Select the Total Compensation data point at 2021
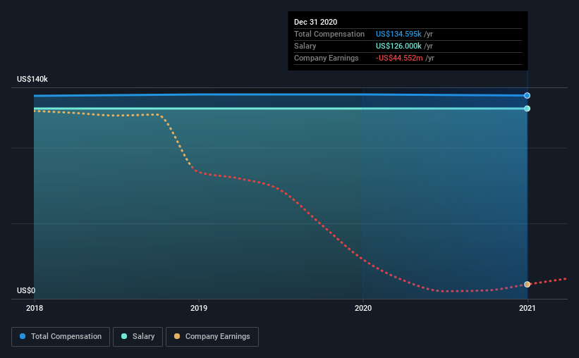Viewport: 579px width, 358px height. tap(528, 96)
